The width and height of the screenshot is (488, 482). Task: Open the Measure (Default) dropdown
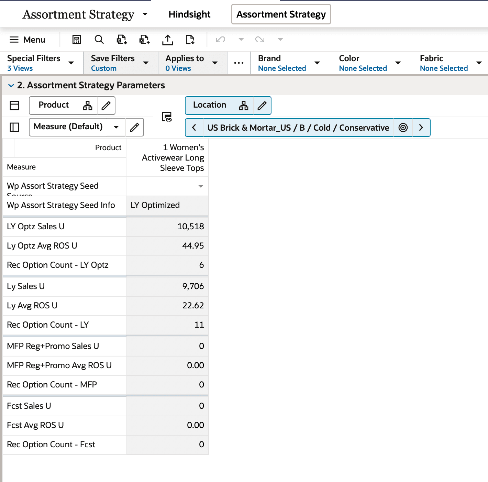click(117, 127)
